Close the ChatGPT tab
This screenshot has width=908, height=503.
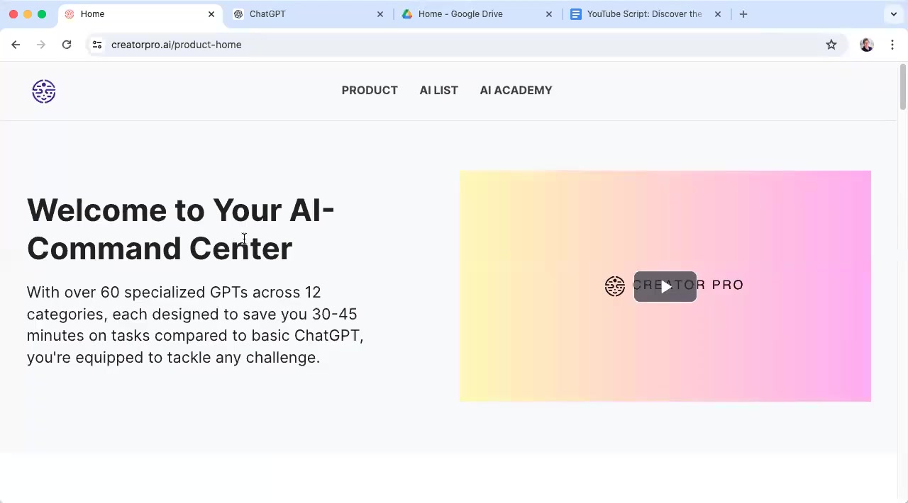pyautogui.click(x=380, y=14)
